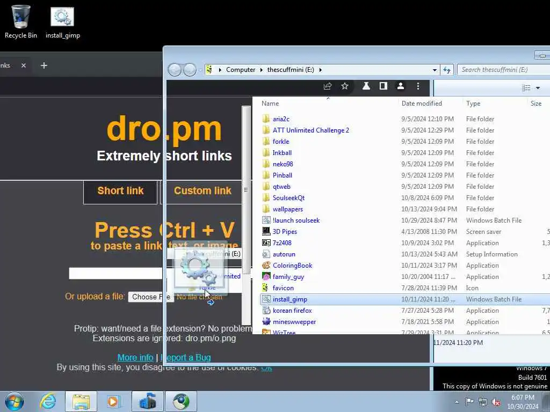The image size is (550, 412).
Task: Select the SoulseekQt folder
Action: click(x=288, y=197)
